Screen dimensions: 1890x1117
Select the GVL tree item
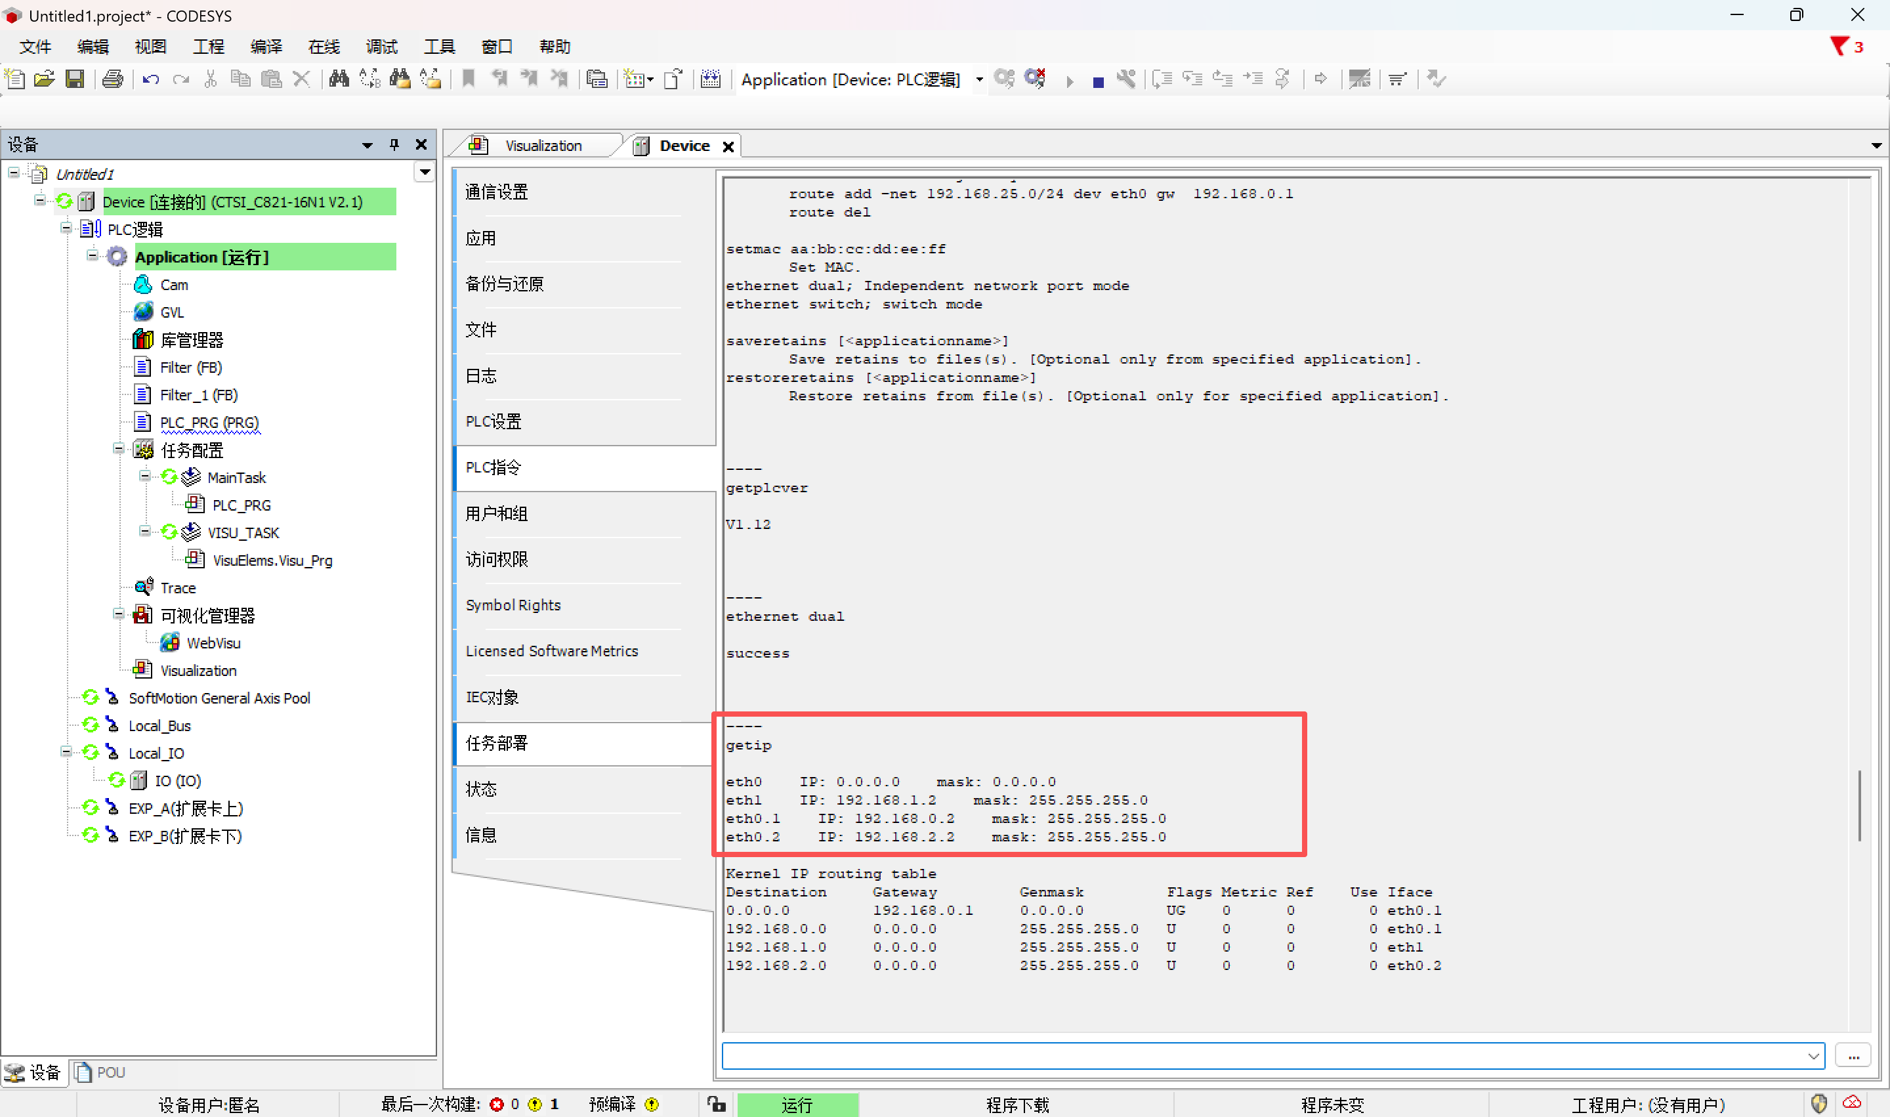(x=172, y=312)
